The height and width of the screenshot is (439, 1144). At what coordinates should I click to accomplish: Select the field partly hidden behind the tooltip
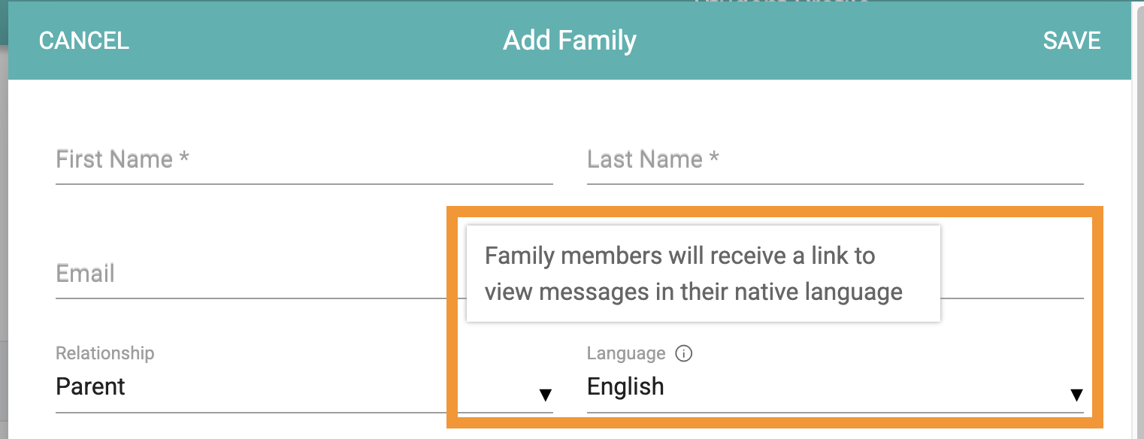click(x=1012, y=274)
